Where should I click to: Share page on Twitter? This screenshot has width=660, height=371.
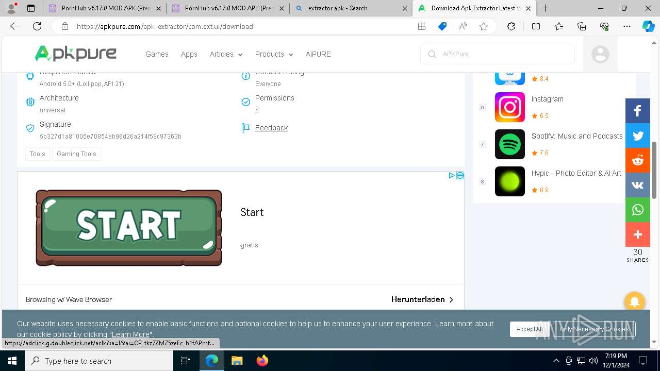coord(638,136)
